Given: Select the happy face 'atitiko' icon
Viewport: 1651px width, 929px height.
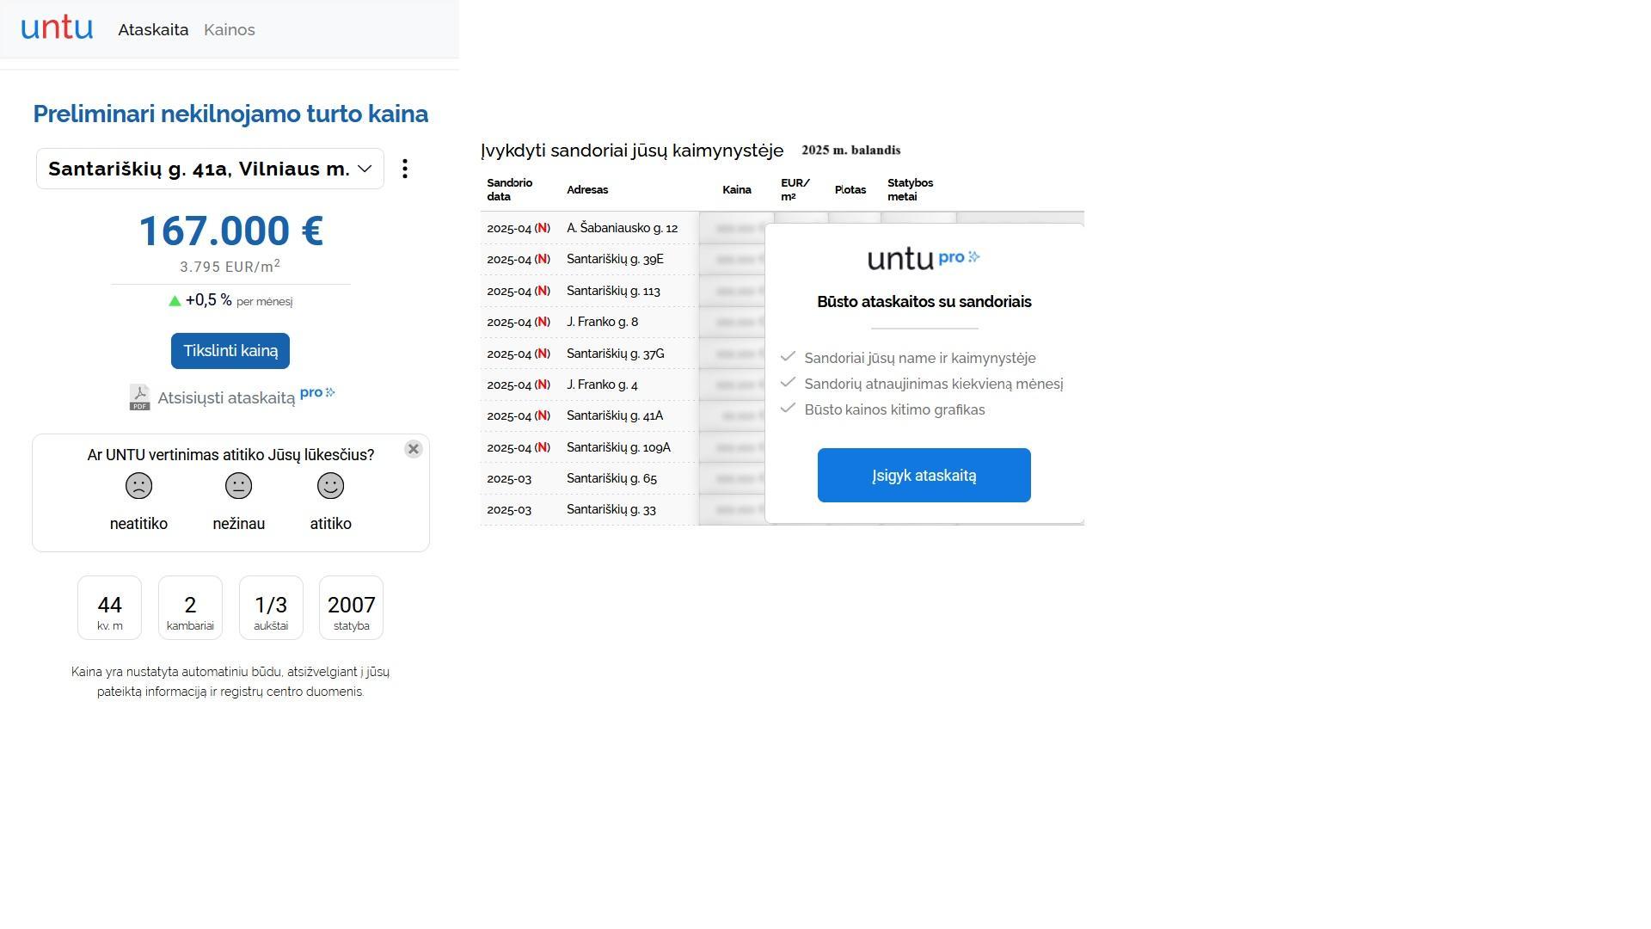Looking at the screenshot, I should click(x=330, y=486).
